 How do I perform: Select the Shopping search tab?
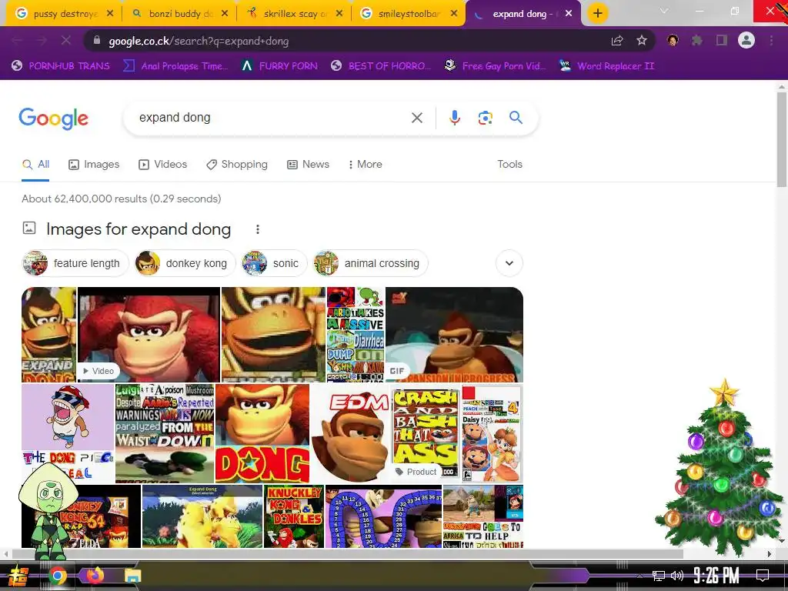[237, 165]
